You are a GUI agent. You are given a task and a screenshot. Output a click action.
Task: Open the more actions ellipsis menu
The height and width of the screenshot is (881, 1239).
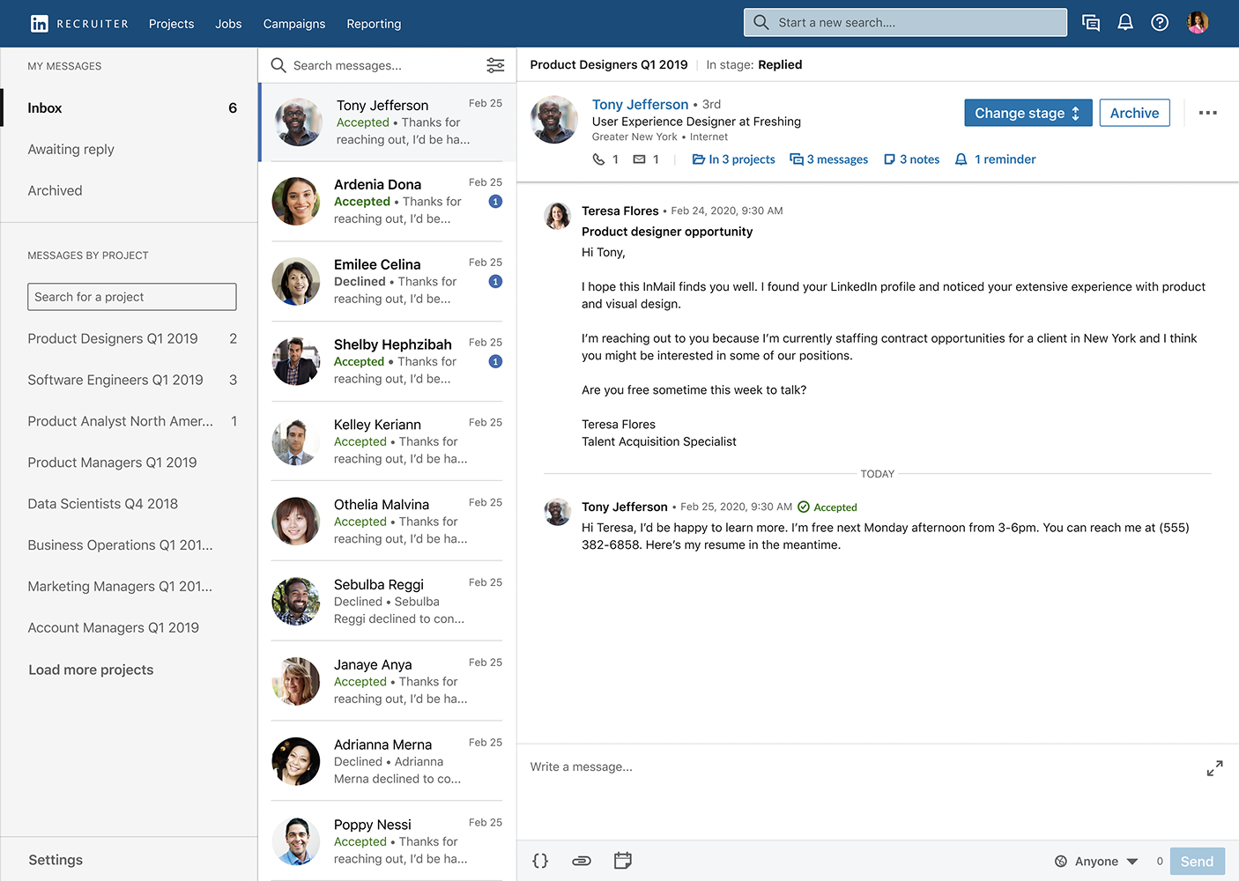tap(1208, 113)
